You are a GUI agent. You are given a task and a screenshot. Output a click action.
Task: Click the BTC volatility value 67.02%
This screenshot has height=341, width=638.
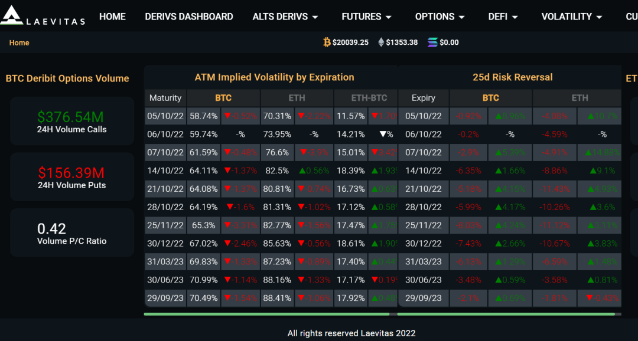tap(203, 244)
